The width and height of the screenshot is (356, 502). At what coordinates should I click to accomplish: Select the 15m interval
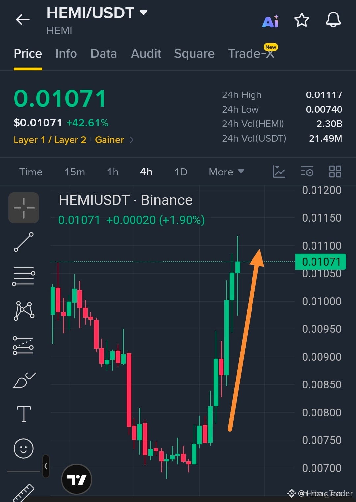(75, 172)
